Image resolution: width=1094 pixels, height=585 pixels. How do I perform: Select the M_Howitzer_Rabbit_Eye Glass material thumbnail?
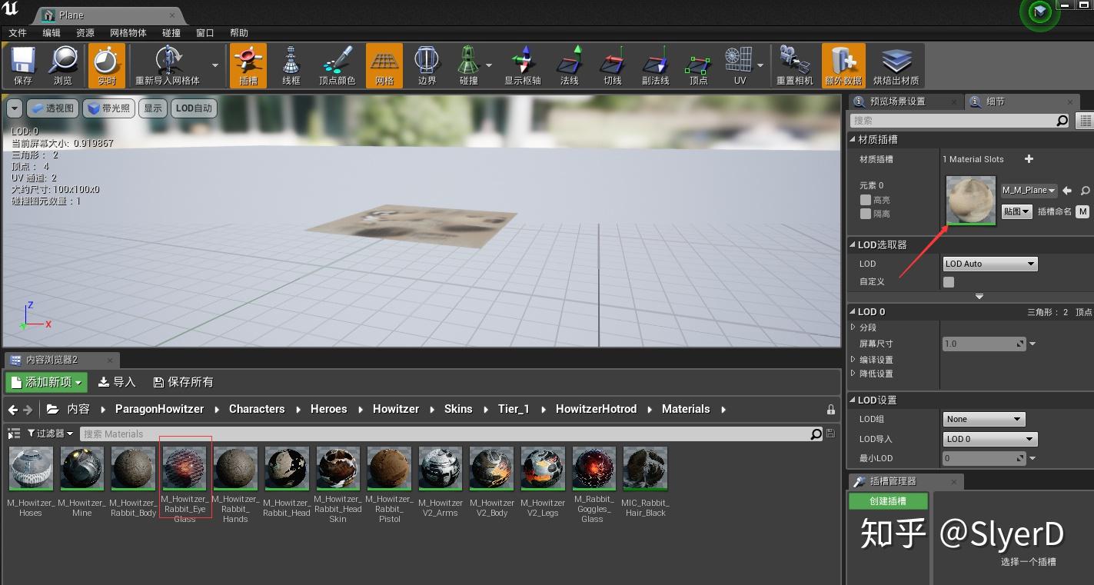pyautogui.click(x=185, y=467)
